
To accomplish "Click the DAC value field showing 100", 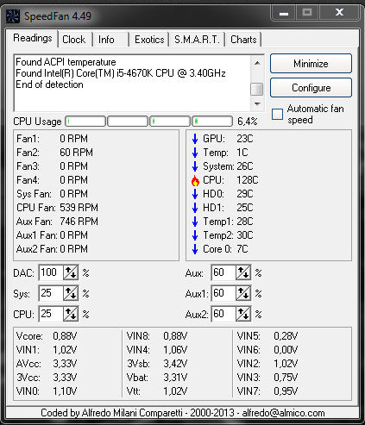I will 51,272.
